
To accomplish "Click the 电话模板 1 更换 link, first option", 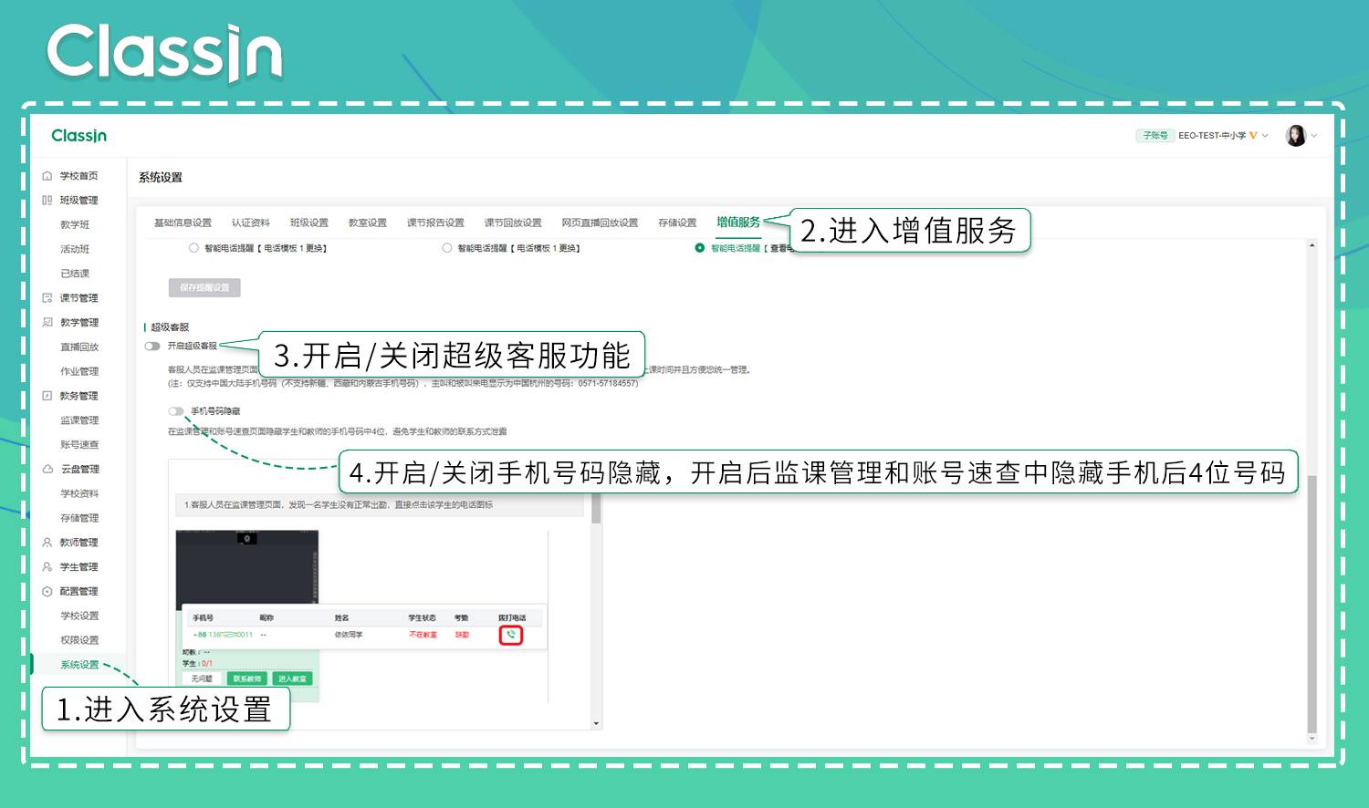I will click(295, 248).
